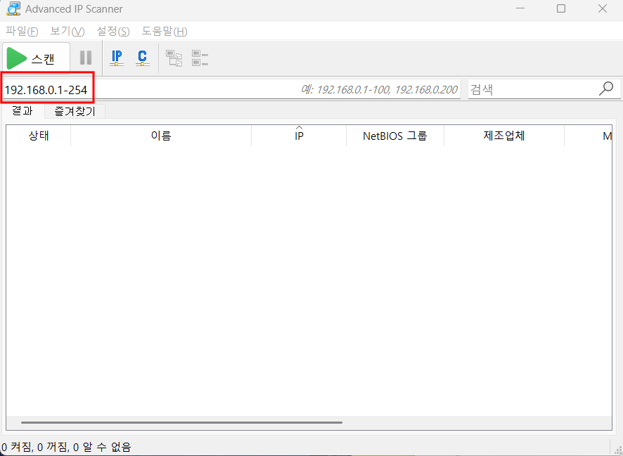
Task: Click the IP range input field
Action: (x=231, y=90)
